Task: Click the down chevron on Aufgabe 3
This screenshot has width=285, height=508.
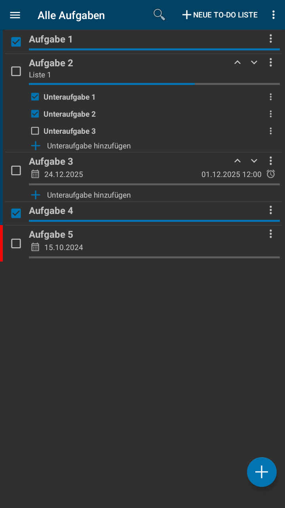Action: pos(254,161)
